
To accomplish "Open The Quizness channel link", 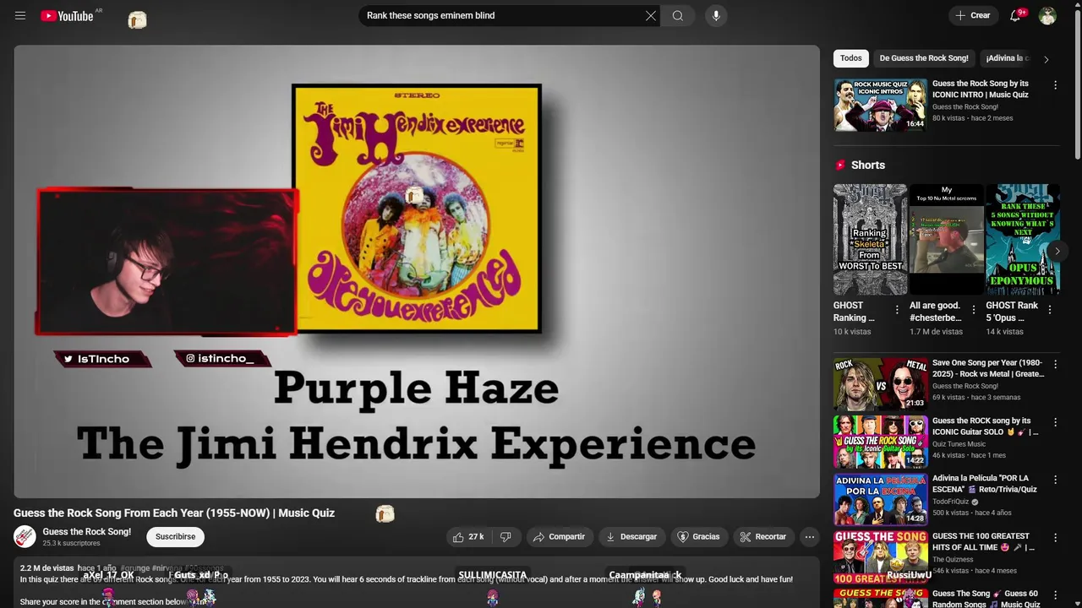I will 953,559.
